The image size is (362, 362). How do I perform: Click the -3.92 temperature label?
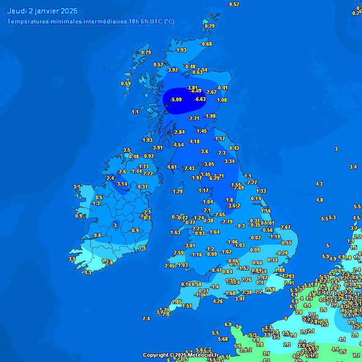172,70
